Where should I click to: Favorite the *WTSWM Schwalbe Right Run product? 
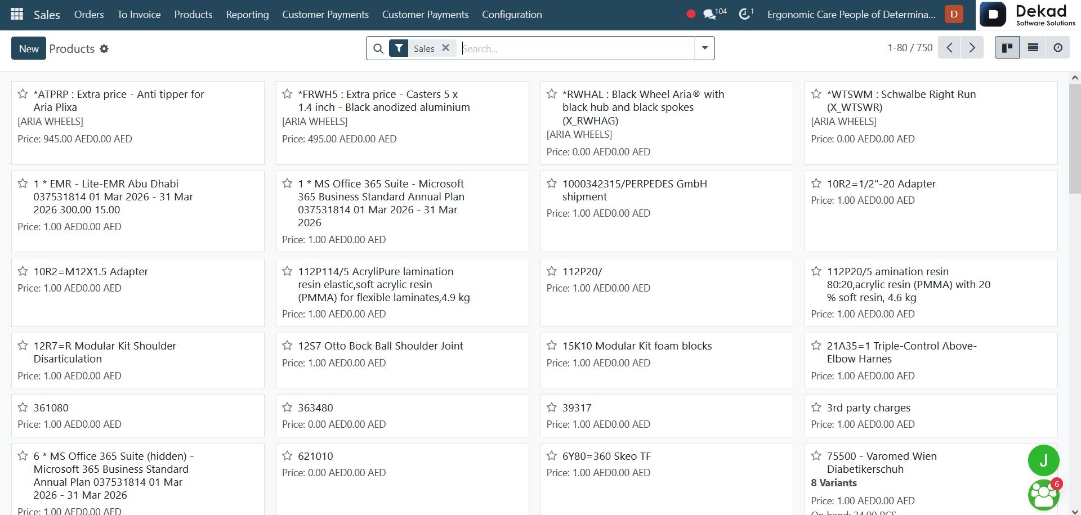(x=816, y=94)
